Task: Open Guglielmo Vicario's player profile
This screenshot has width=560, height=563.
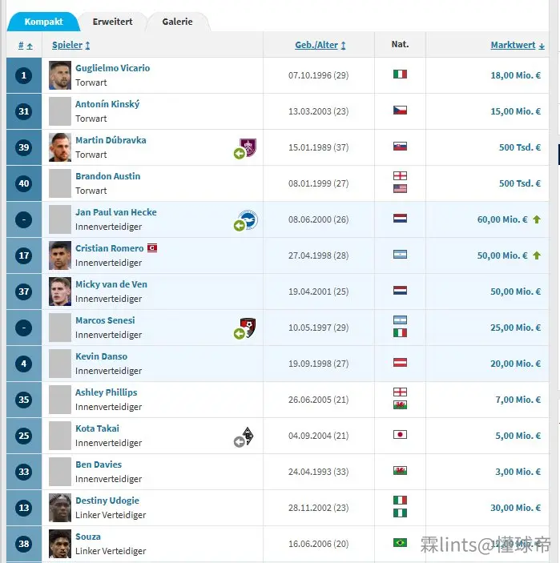Action: click(112, 68)
